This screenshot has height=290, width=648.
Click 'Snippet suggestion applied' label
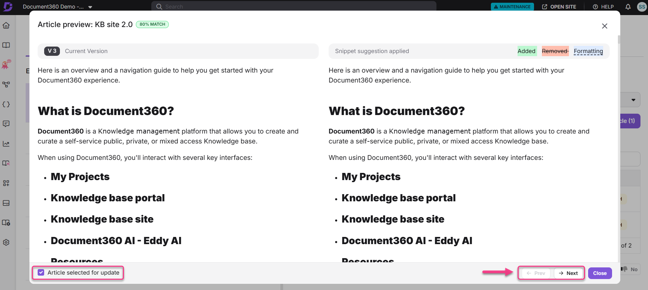(x=372, y=51)
